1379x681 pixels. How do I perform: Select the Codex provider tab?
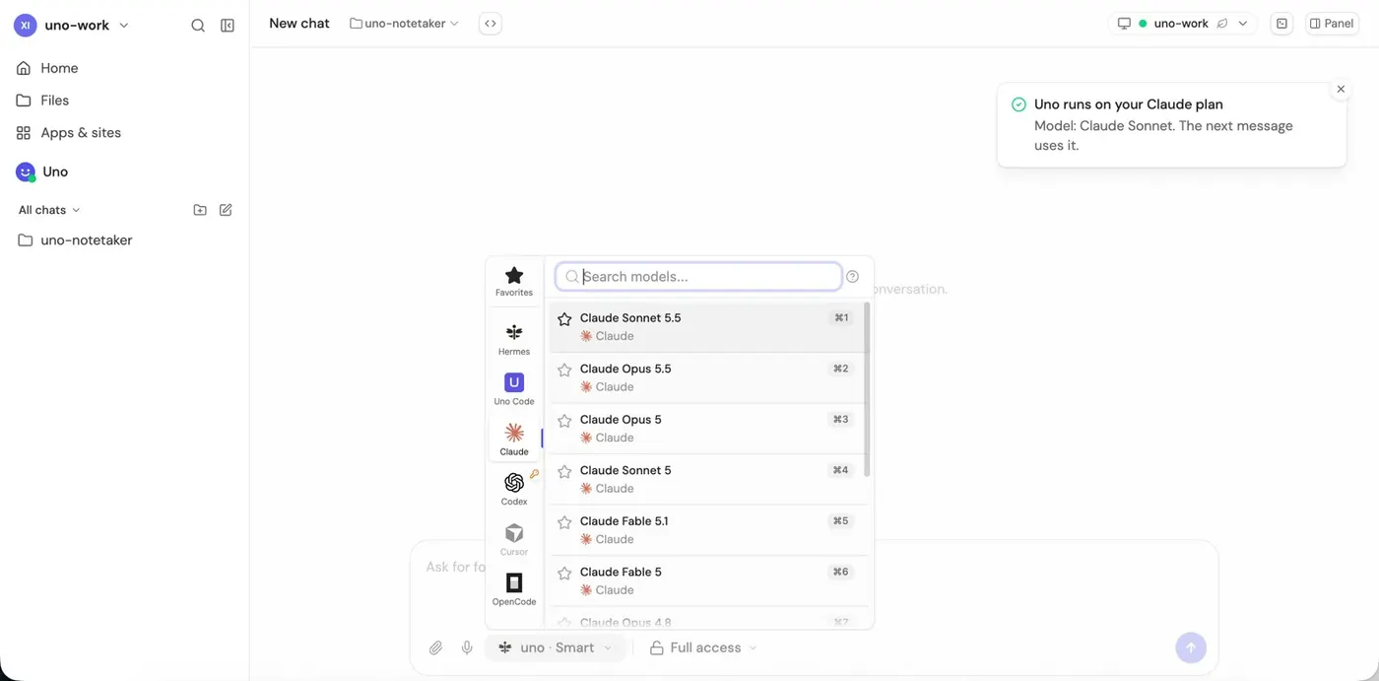(x=514, y=489)
